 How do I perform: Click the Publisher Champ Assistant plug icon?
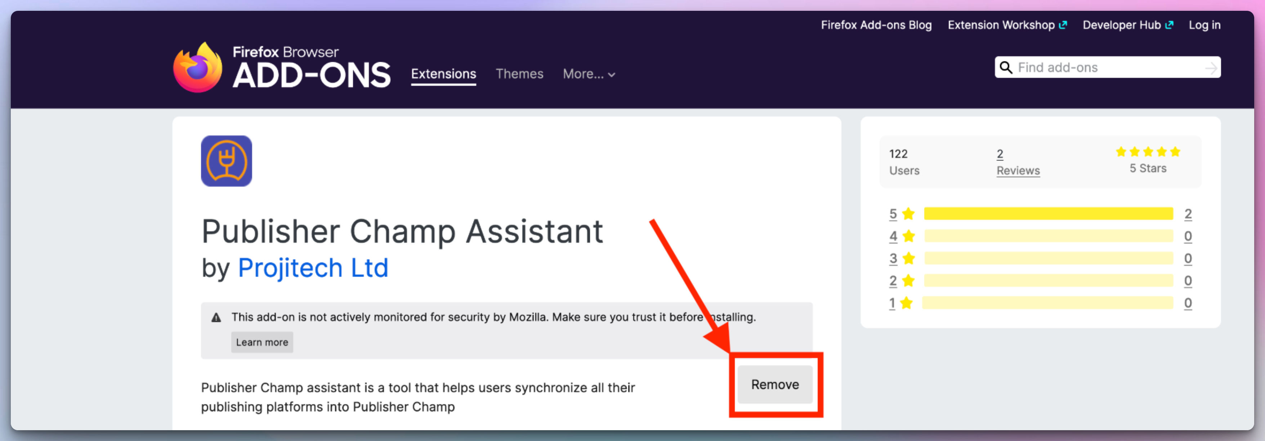[x=227, y=161]
